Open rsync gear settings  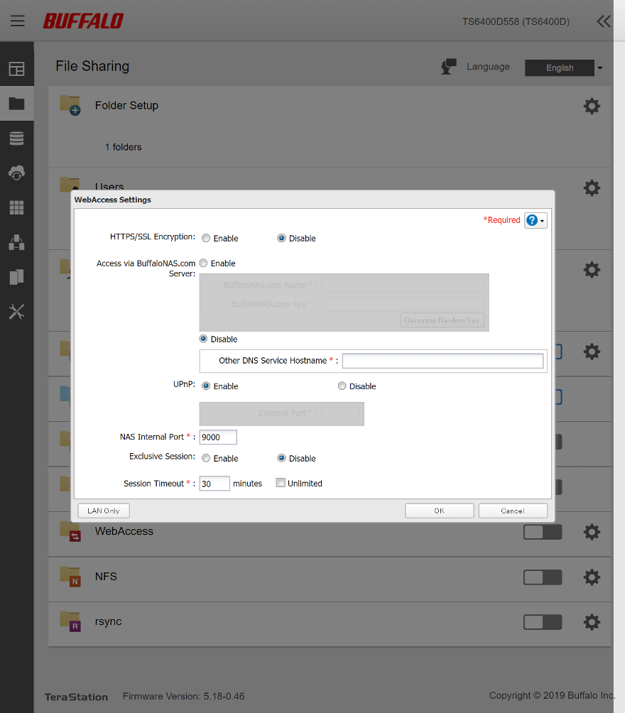(592, 622)
